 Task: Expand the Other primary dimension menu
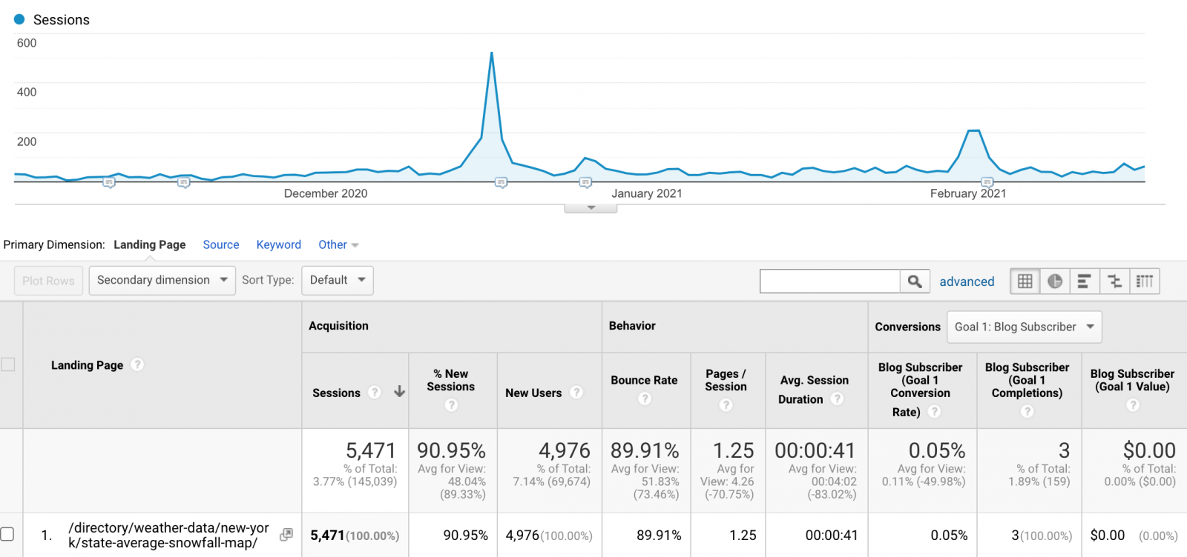point(338,244)
